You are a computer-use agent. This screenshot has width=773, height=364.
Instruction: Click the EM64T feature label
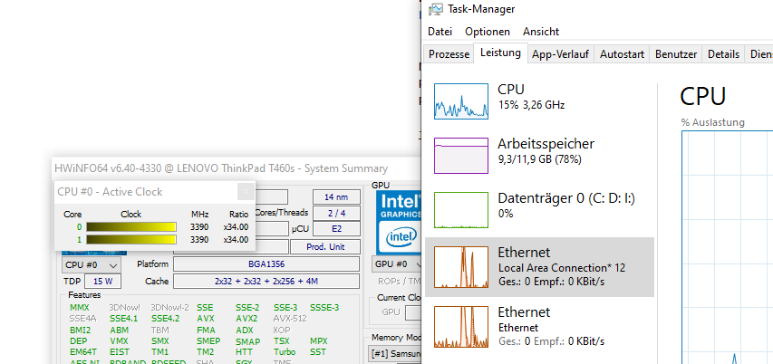83,352
